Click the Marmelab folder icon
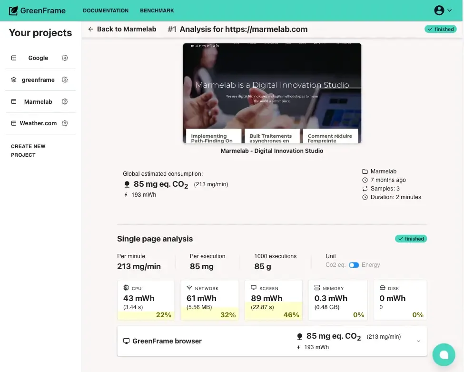The width and height of the screenshot is (464, 372). 365,171
